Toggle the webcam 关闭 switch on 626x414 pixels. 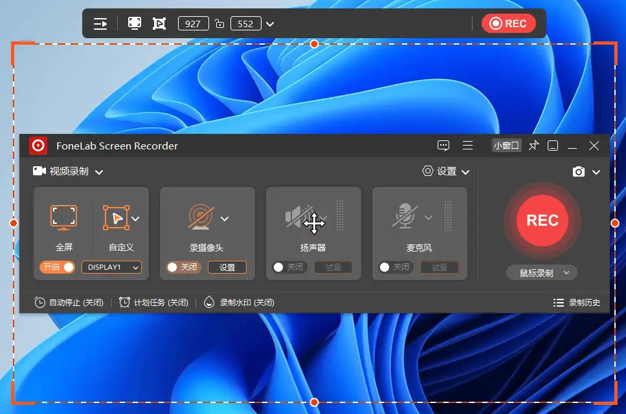point(182,267)
